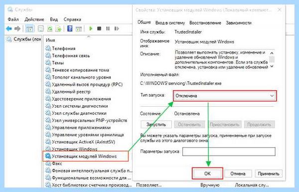Select Удаленный вызов процедур (RPC) row
Image resolution: width=299 pixels, height=192 pixels.
pyautogui.click(x=87, y=84)
